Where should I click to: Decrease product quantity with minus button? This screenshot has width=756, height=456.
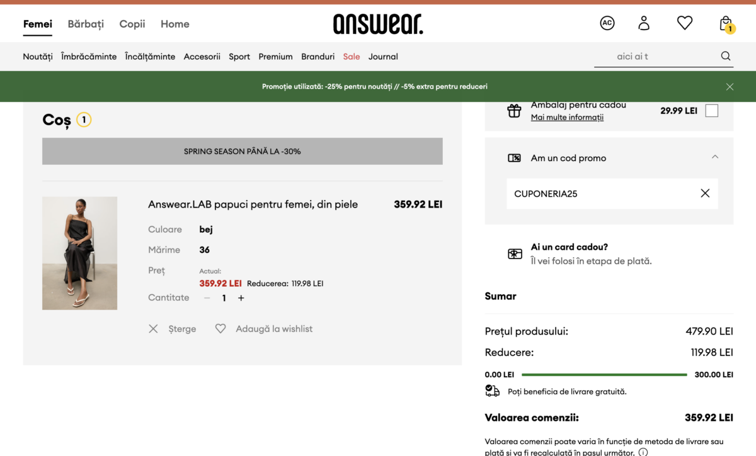coord(207,298)
